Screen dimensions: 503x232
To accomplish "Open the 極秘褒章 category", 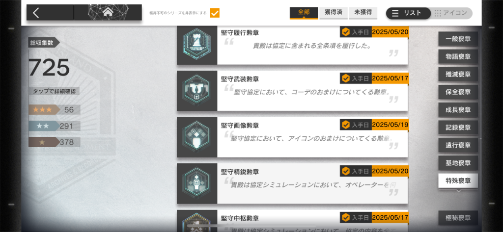I will click(x=458, y=218).
